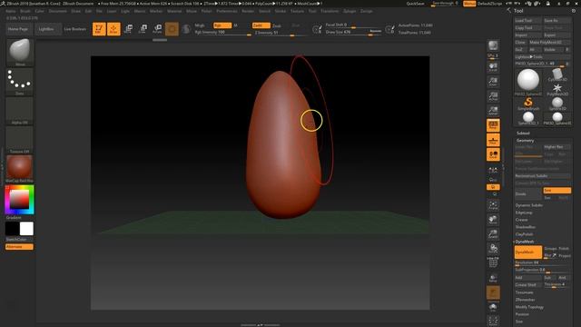Expand the Modify Topology section
This screenshot has height=327, width=581.
pyautogui.click(x=529, y=307)
